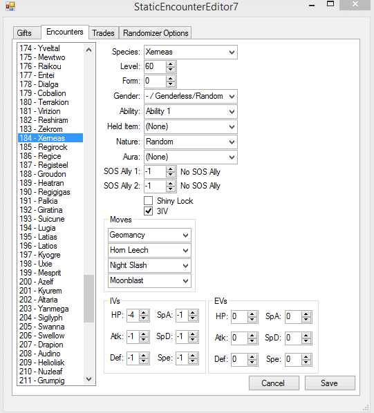Select 209 - Heliolisk entry
Screen dimensions: 374x413
(x=50, y=363)
